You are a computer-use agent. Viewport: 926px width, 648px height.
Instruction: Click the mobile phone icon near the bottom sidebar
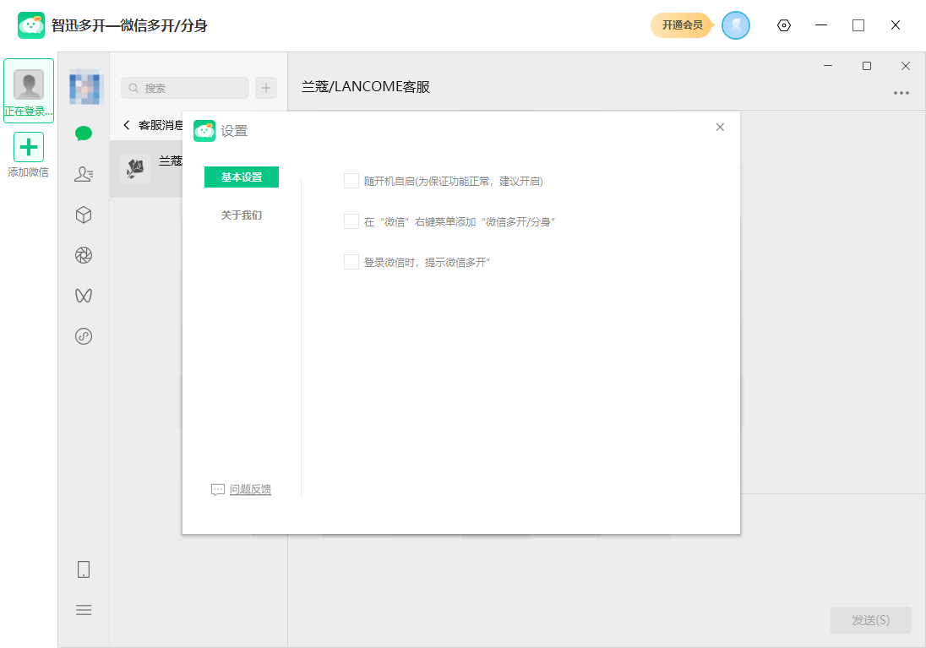(83, 569)
